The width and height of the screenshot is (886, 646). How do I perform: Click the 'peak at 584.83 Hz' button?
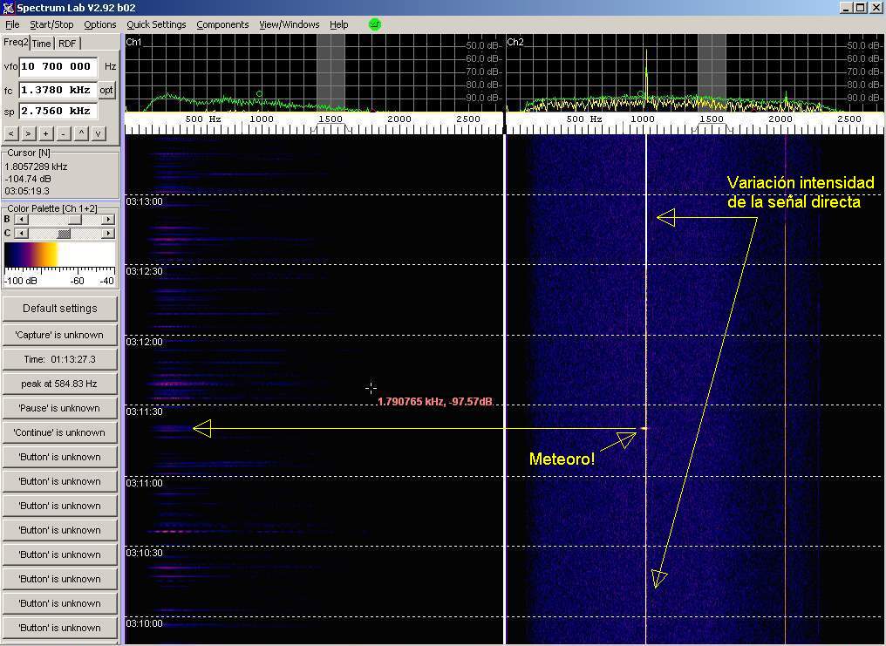(x=60, y=384)
